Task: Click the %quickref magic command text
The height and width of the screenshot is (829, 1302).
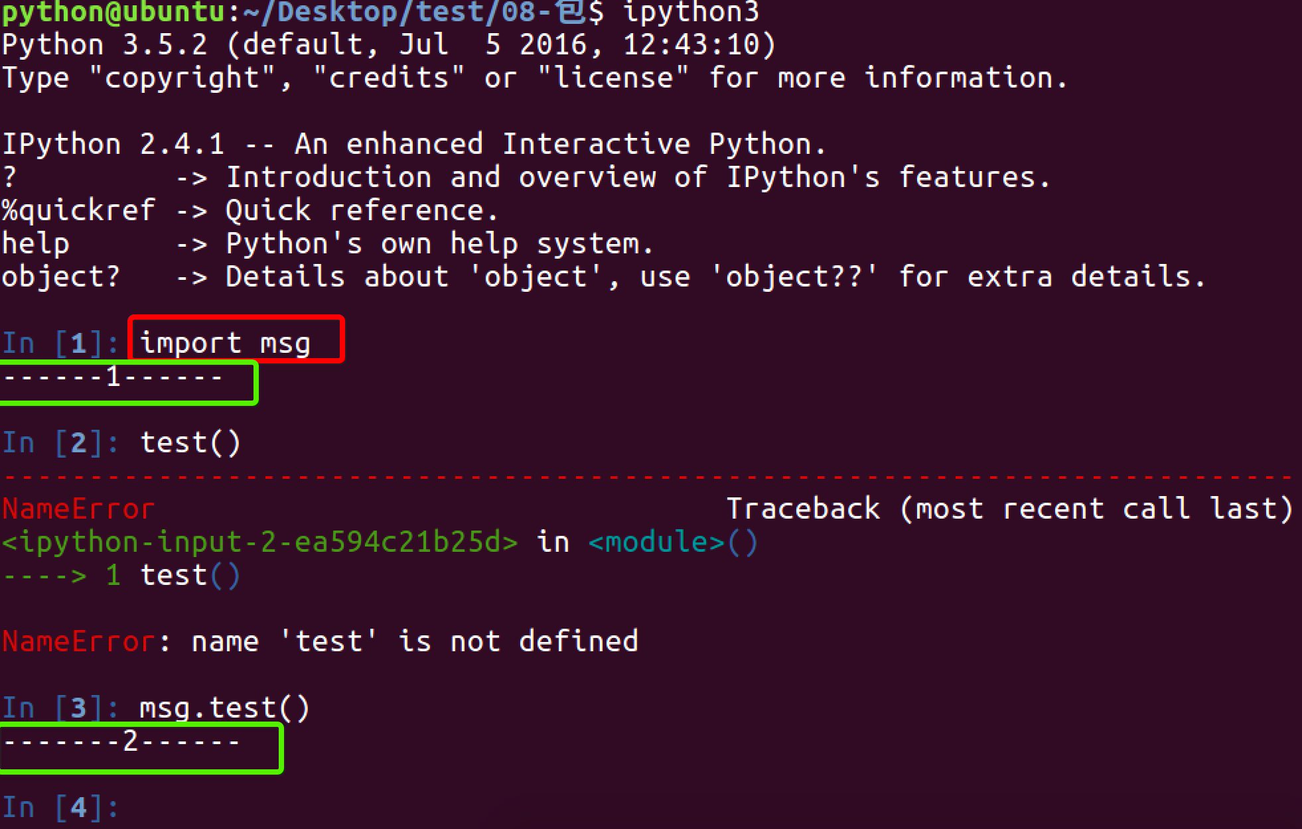Action: 78,210
